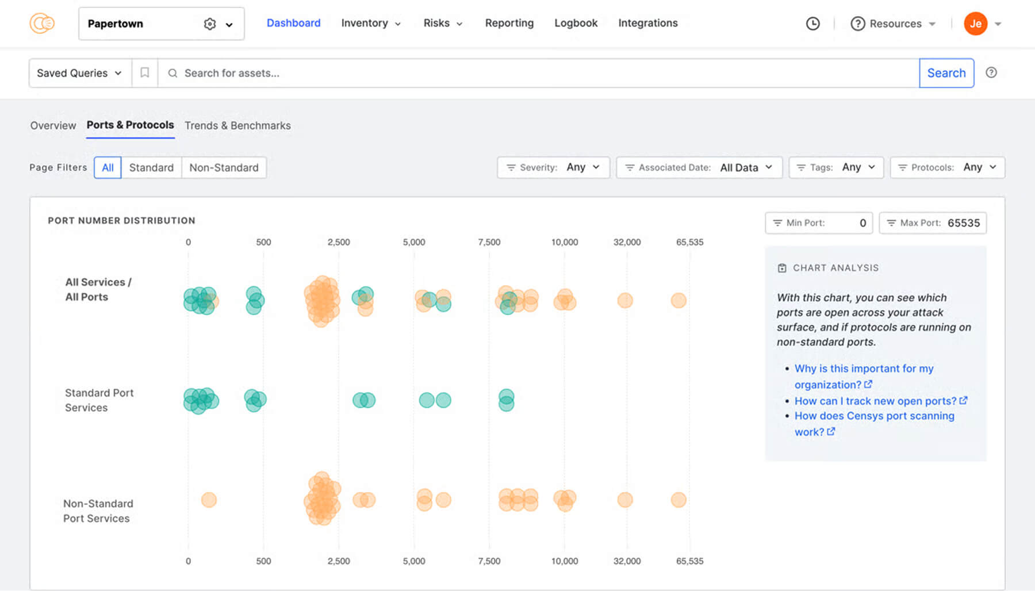Click inside the Search for assets field
1035x591 pixels.
(402, 73)
